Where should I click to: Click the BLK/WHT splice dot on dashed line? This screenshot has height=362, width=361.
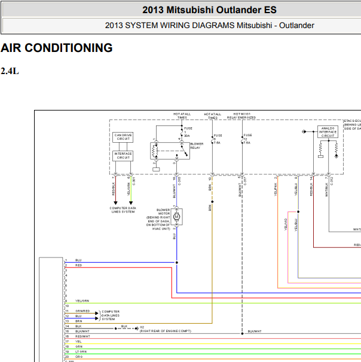pos(242,333)
